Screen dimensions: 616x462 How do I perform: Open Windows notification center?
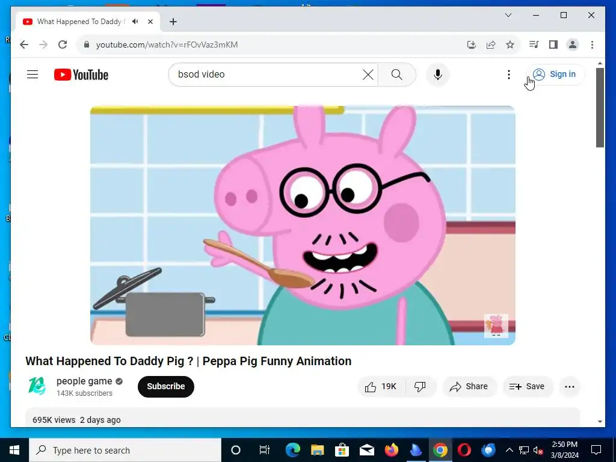tap(596, 450)
